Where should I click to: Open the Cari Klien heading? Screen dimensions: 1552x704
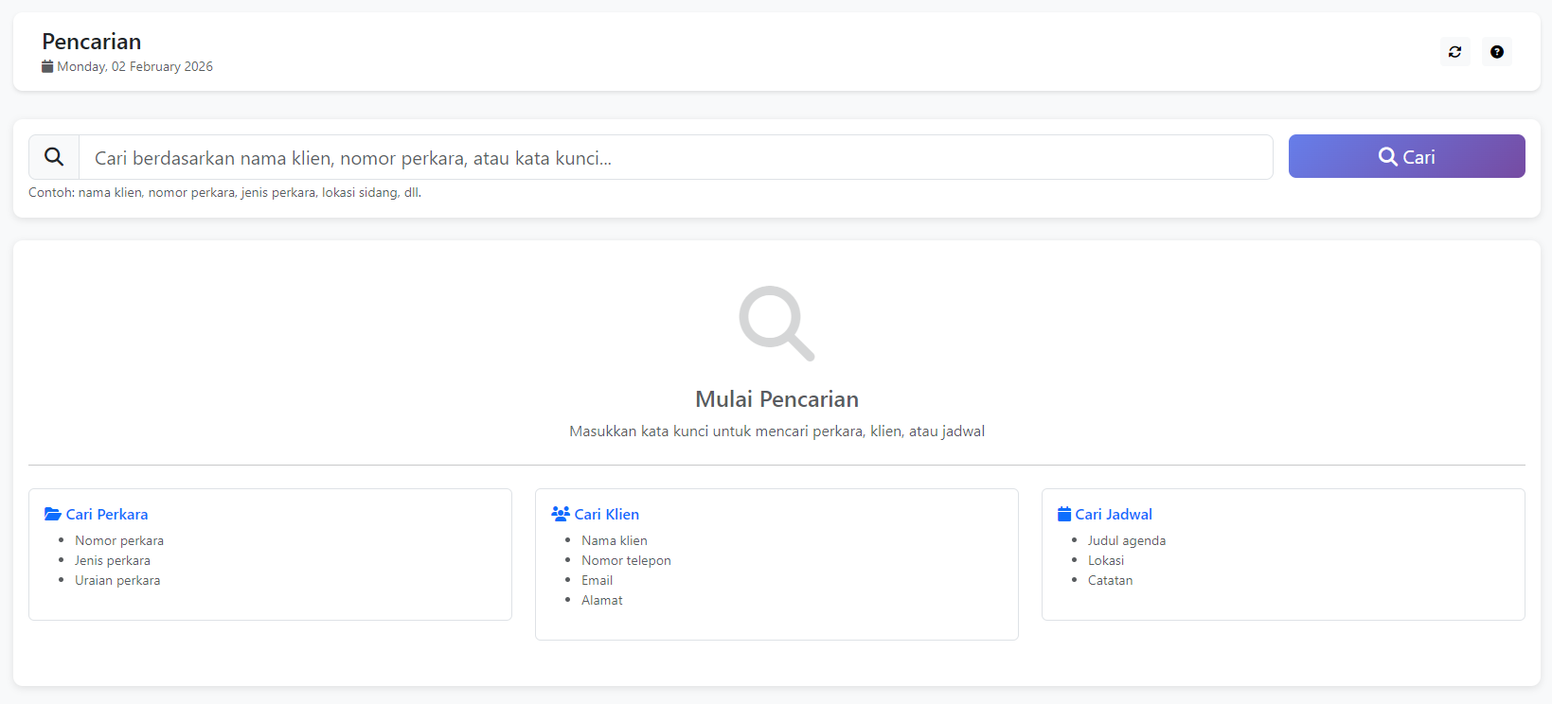[x=607, y=514]
